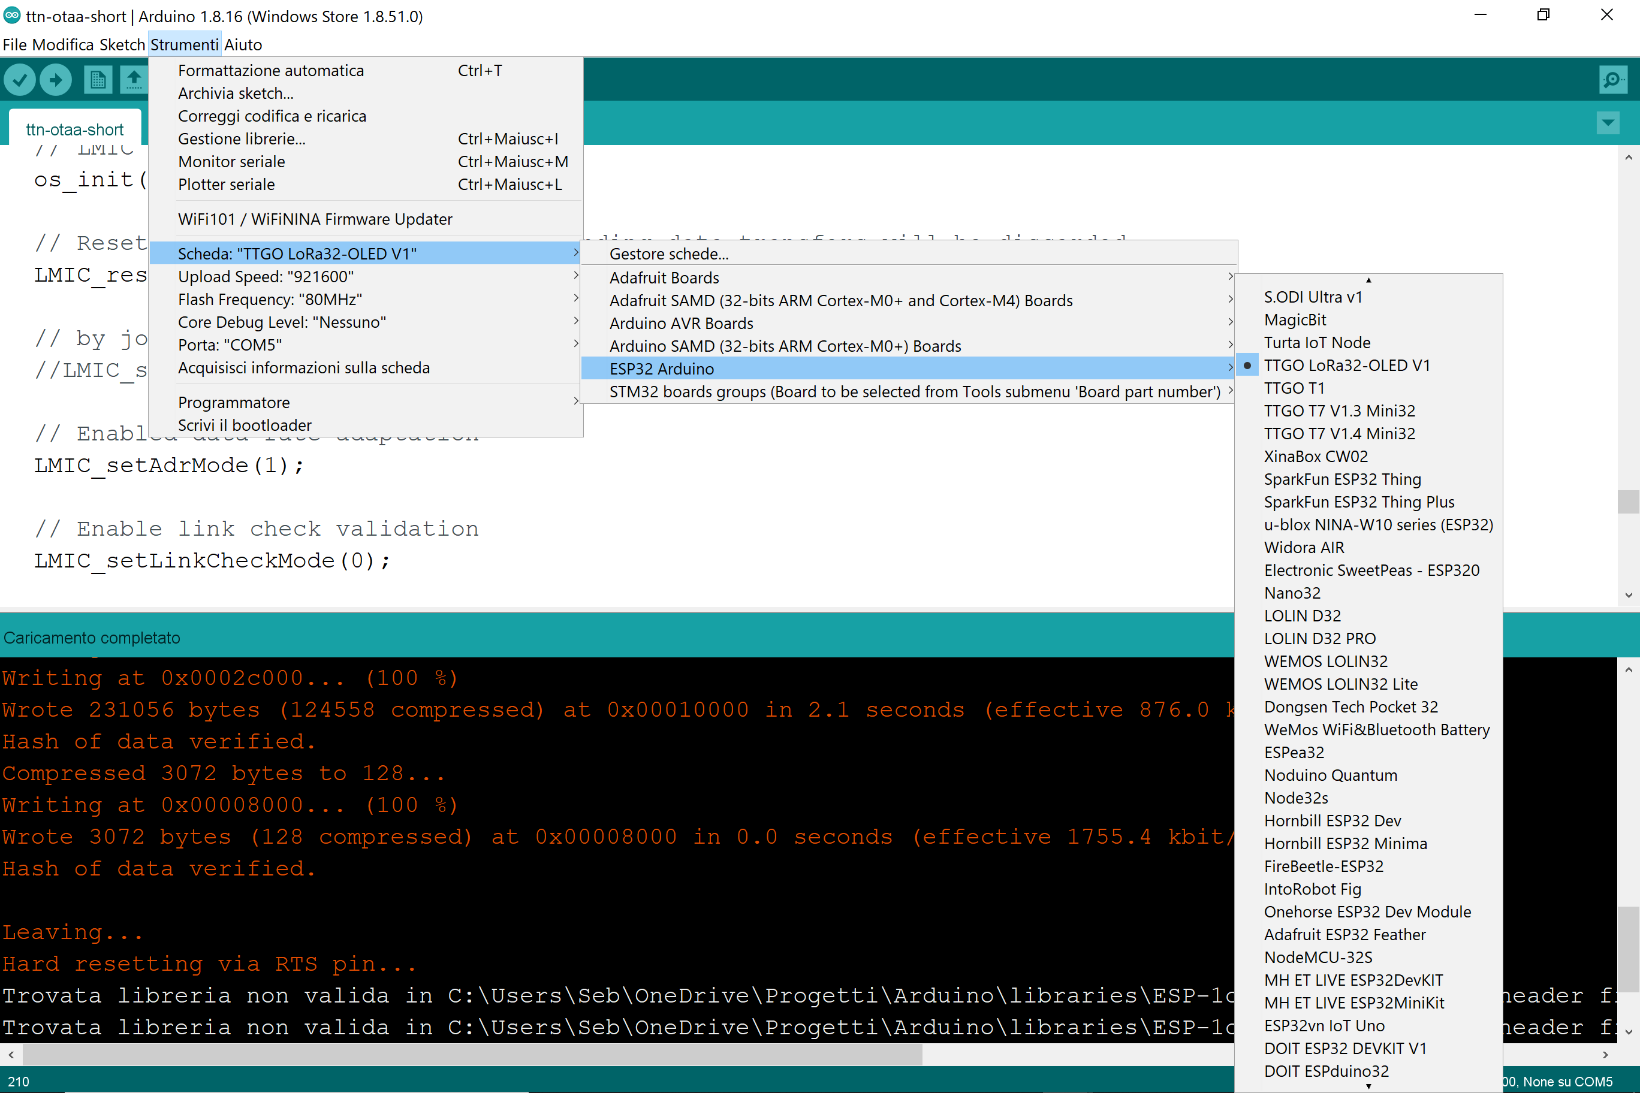Viewport: 1640px width, 1093px height.
Task: Select the Adafruit ESP32 Feather board
Action: pyautogui.click(x=1368, y=935)
